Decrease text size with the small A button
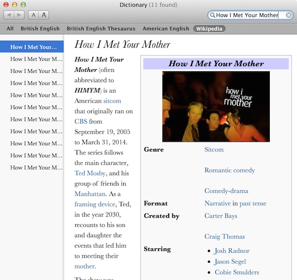This screenshot has height=280, width=297. pyautogui.click(x=33, y=15)
